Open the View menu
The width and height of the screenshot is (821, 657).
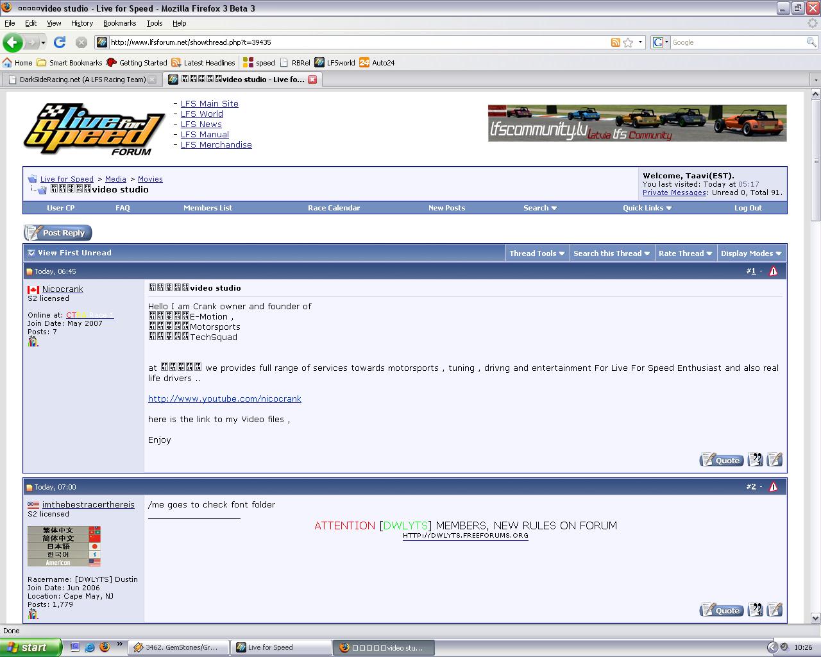[54, 23]
